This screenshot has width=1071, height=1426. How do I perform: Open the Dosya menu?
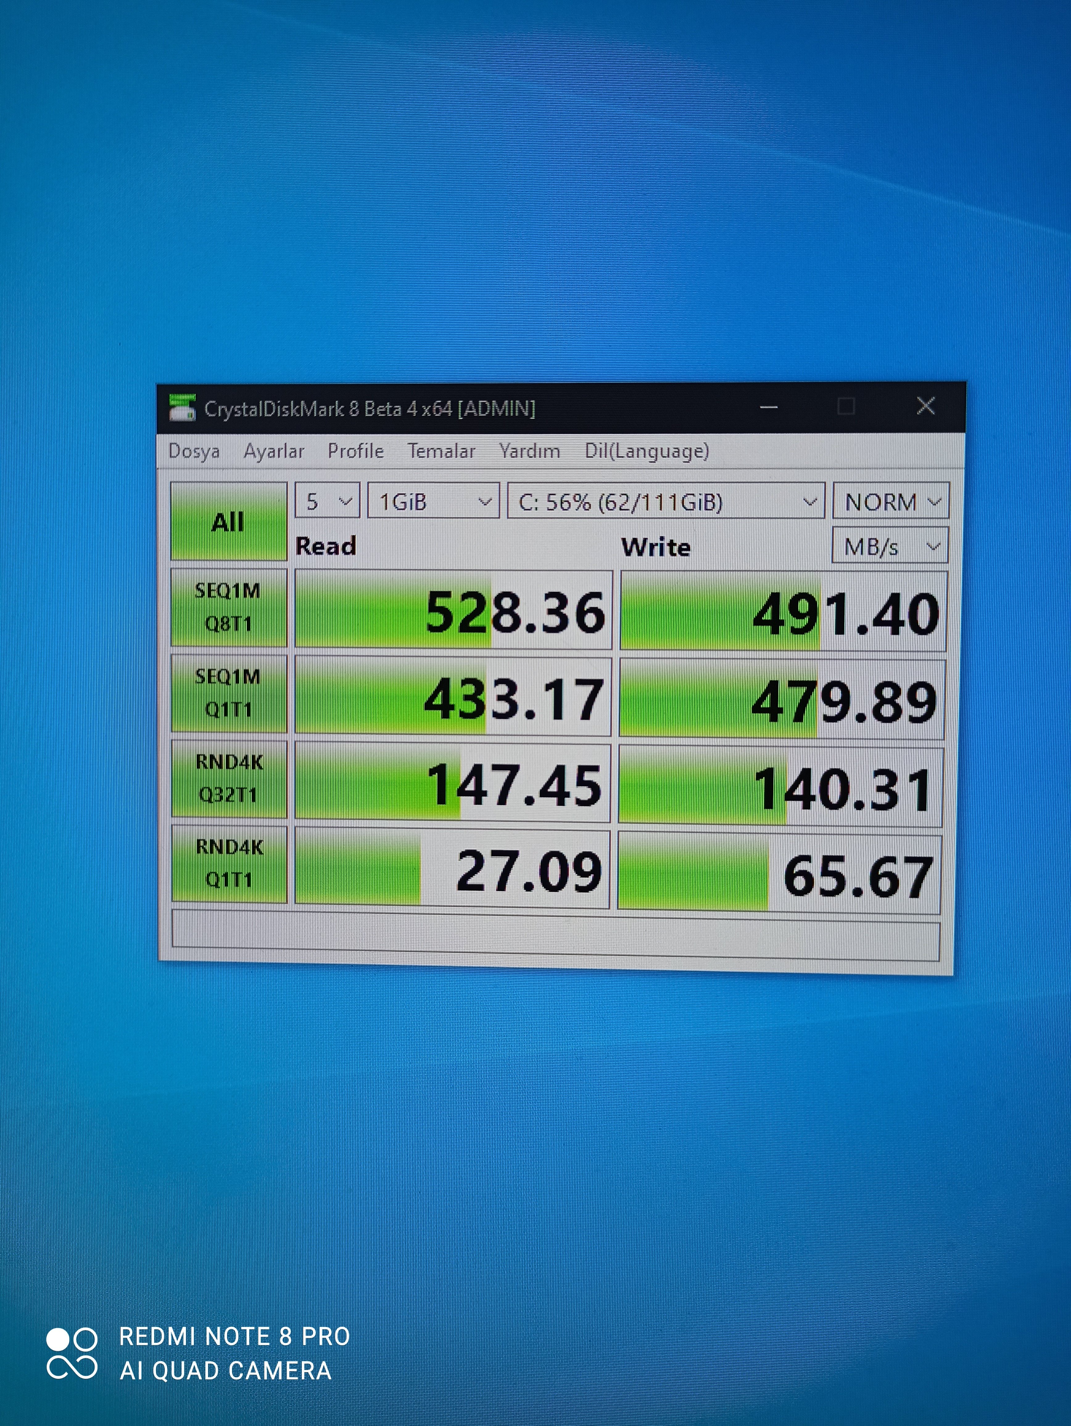[193, 451]
